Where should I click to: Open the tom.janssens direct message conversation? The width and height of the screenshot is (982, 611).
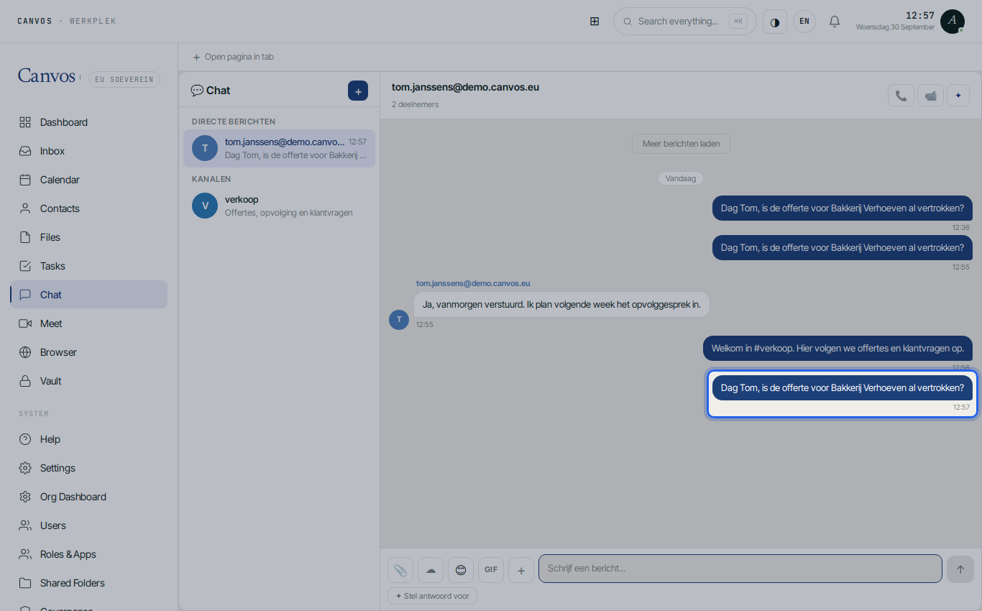(279, 148)
